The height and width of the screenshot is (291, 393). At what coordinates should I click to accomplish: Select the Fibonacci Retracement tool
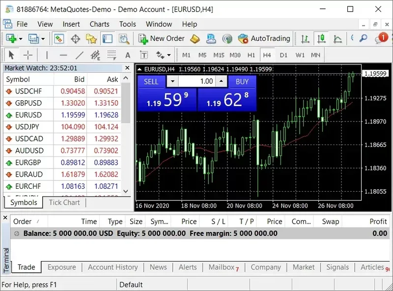112,55
